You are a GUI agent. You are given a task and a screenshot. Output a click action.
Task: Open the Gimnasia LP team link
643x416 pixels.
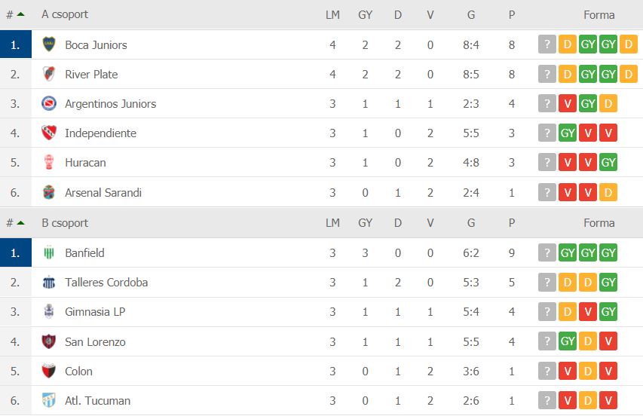click(95, 312)
